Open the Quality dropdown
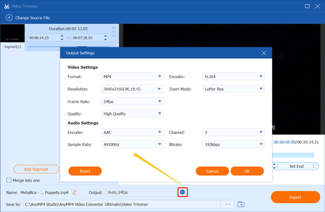Screen dimensions: 325x212 pyautogui.click(x=132, y=114)
